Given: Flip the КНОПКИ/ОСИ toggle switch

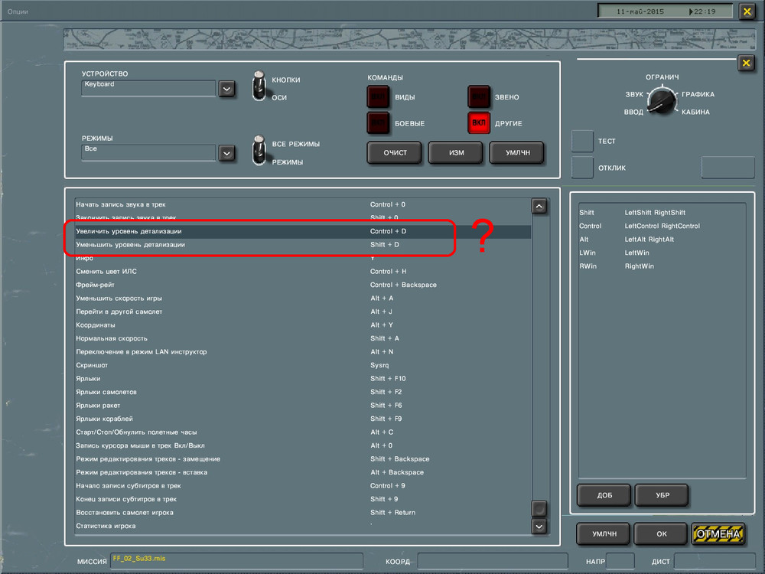Looking at the screenshot, I should coord(259,86).
